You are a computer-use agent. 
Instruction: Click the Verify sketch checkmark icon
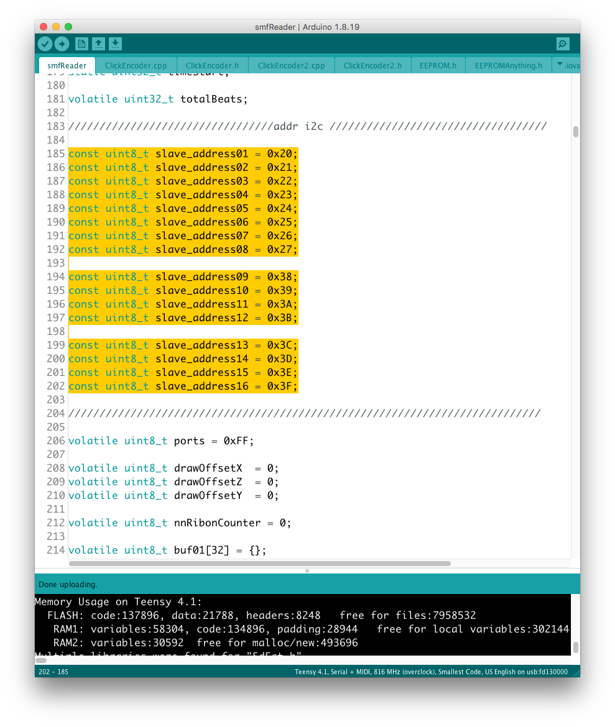[x=45, y=43]
